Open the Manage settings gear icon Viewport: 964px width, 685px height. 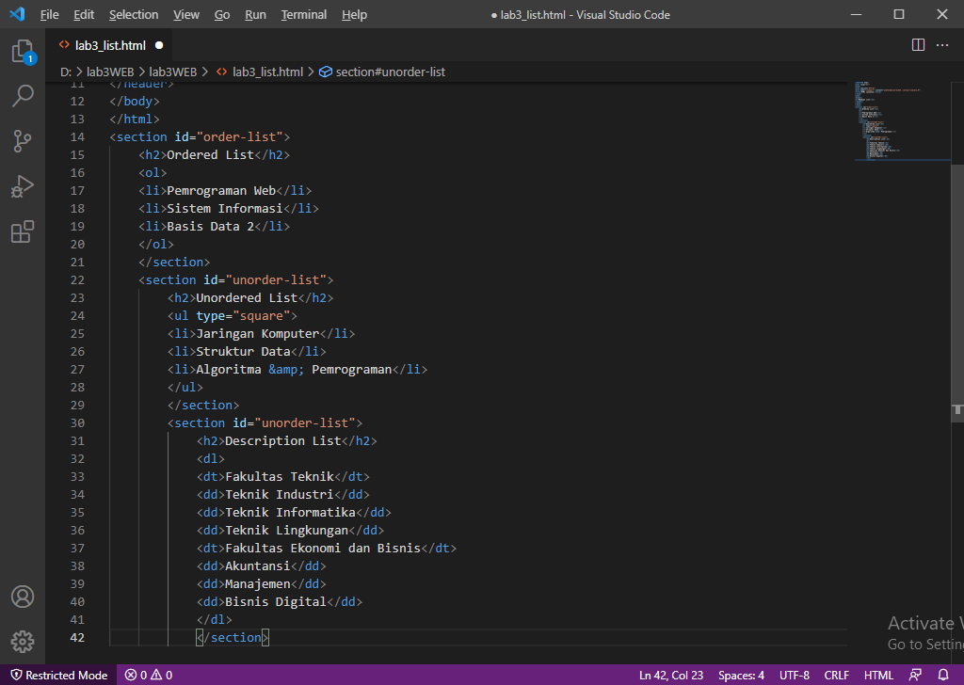coord(23,642)
